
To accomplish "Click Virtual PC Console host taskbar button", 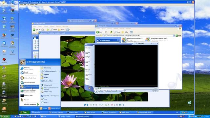I will click(x=67, y=117).
